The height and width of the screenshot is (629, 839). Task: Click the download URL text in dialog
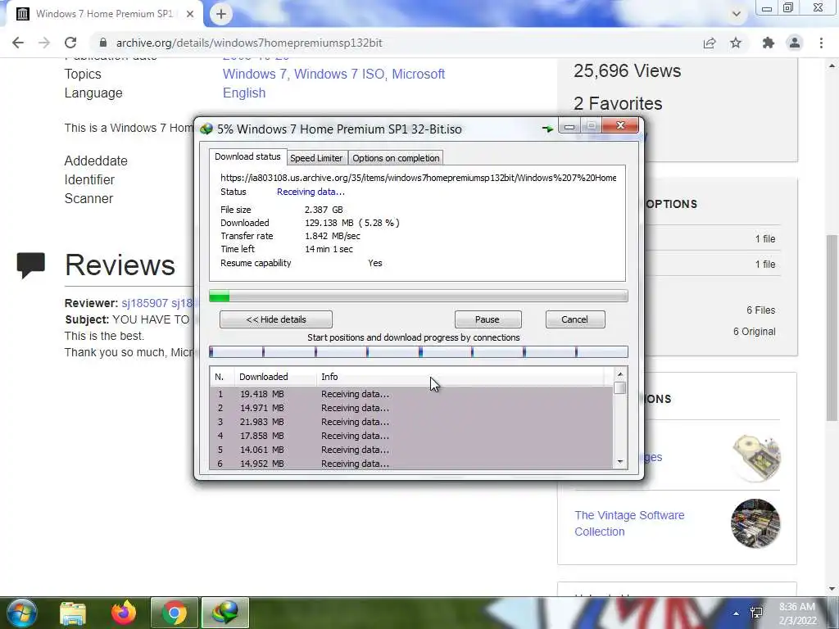tap(418, 178)
